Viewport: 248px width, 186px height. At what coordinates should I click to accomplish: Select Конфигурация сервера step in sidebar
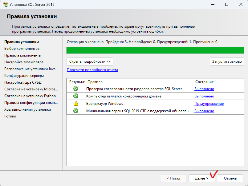point(24,76)
